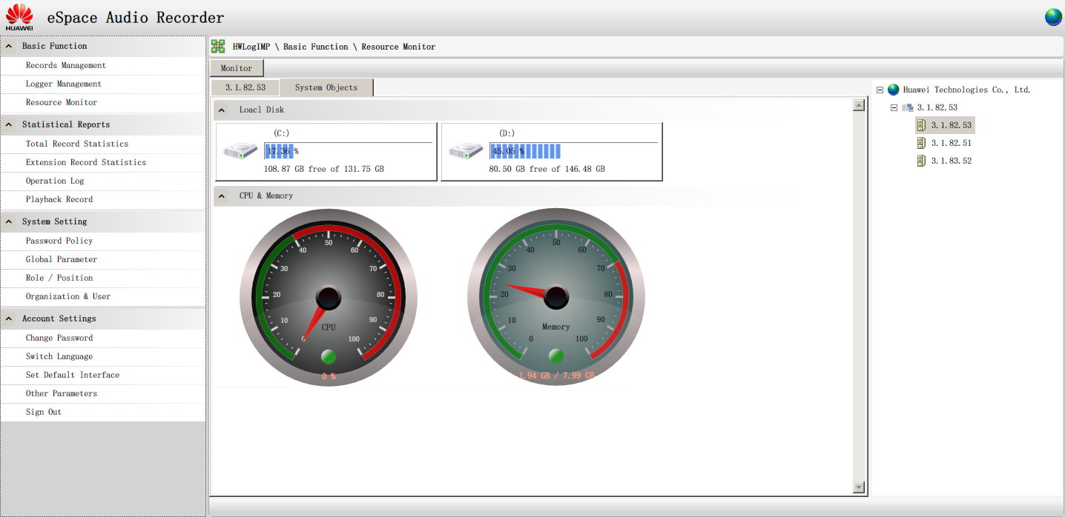Open Other Parameters
This screenshot has width=1065, height=517.
(x=62, y=393)
